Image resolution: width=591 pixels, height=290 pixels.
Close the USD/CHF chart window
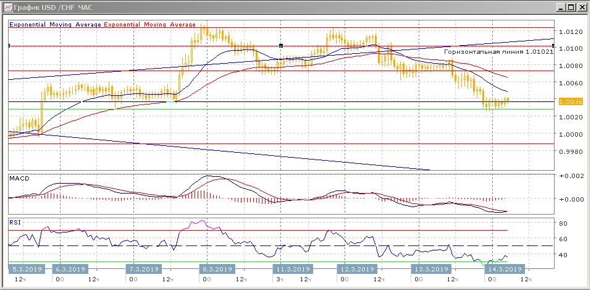click(582, 7)
